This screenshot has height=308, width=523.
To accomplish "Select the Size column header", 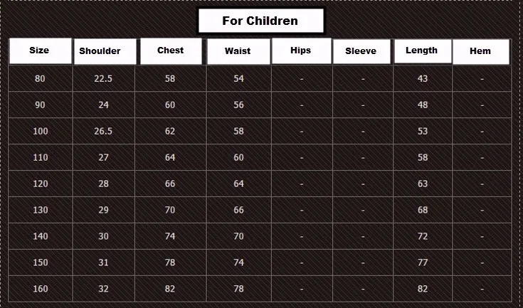I will [x=40, y=51].
